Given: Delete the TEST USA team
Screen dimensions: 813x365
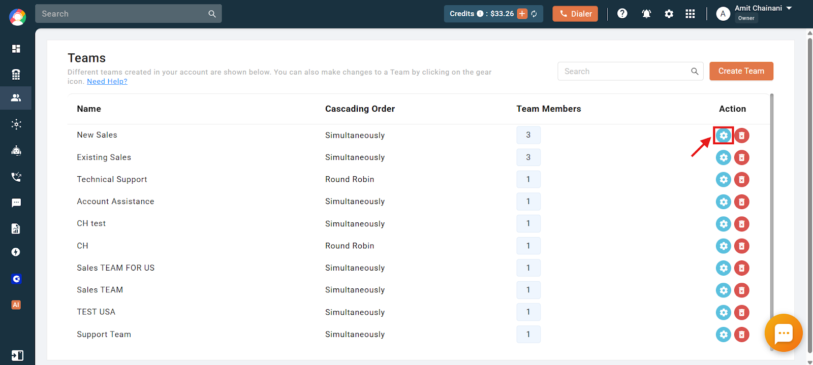Looking at the screenshot, I should click(742, 312).
